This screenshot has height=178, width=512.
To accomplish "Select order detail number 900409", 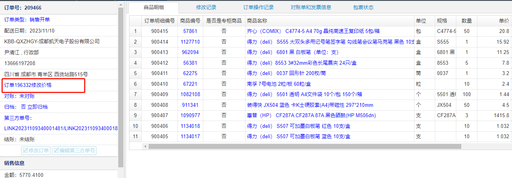I will [x=159, y=94].
